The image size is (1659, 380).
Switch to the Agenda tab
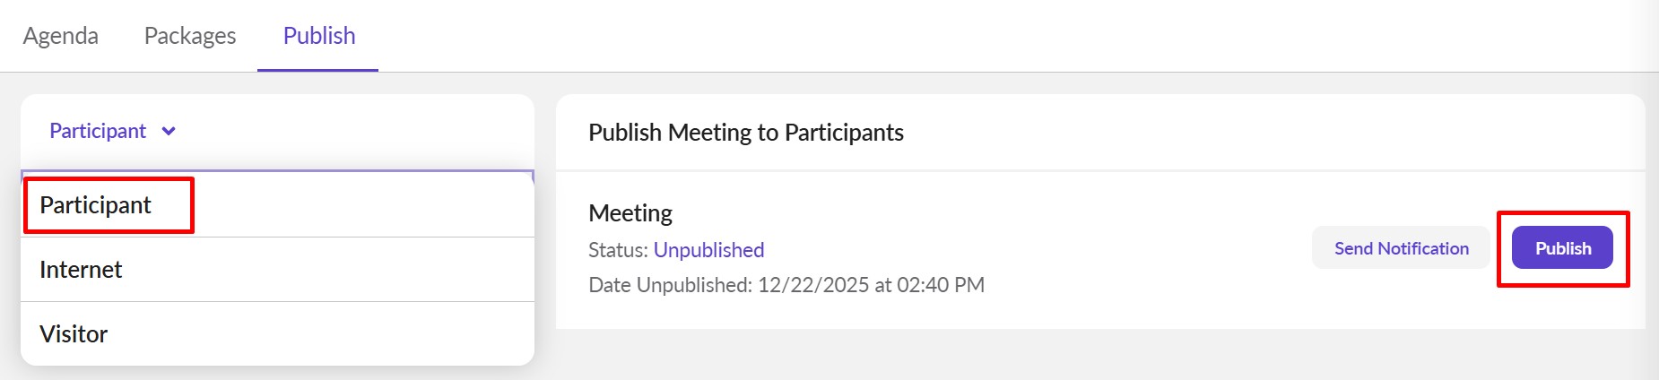(61, 36)
